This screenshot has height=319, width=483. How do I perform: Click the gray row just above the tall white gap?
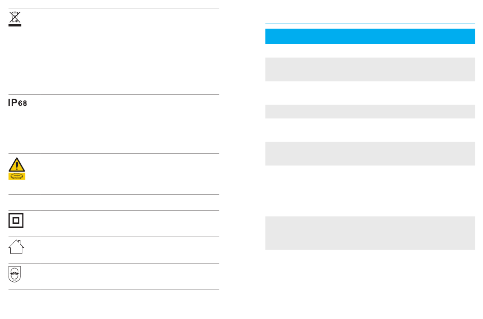coord(370,154)
